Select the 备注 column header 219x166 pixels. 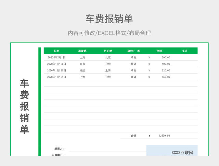[x=185, y=51]
